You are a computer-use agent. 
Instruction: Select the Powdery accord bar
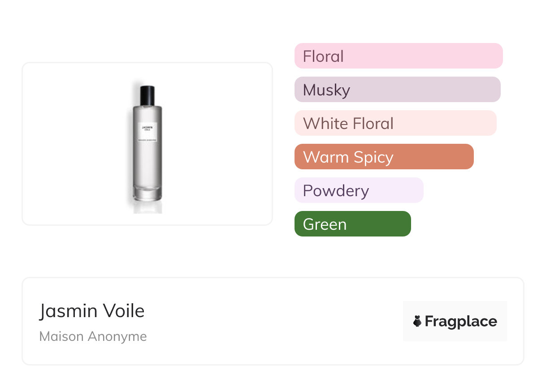tap(359, 190)
